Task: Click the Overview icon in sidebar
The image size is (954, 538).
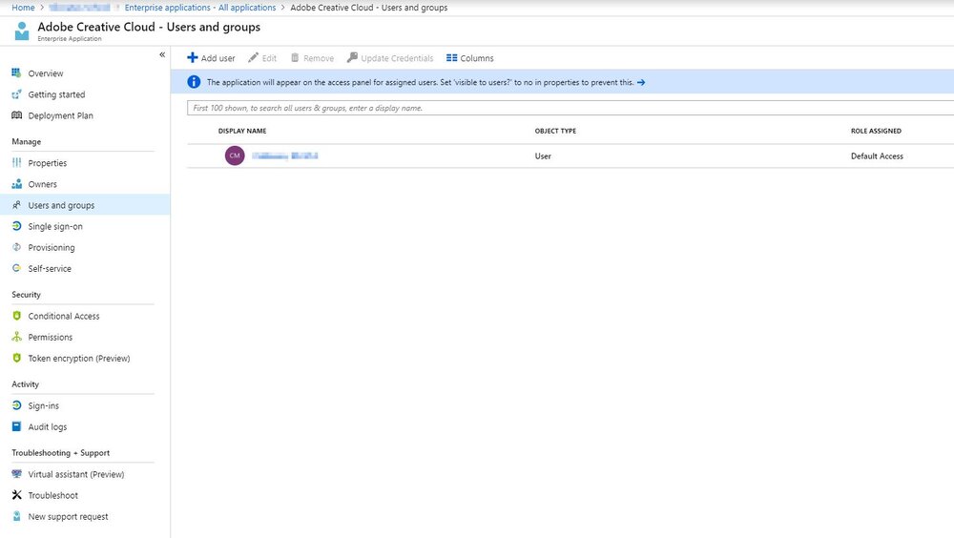Action: pos(16,73)
